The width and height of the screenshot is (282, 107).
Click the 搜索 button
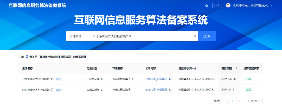coord(207,36)
